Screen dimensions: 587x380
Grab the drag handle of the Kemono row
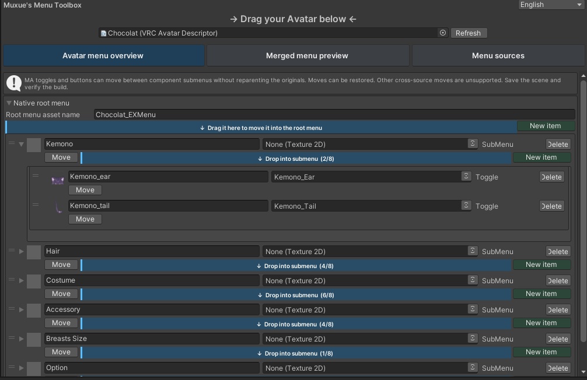pyautogui.click(x=12, y=143)
